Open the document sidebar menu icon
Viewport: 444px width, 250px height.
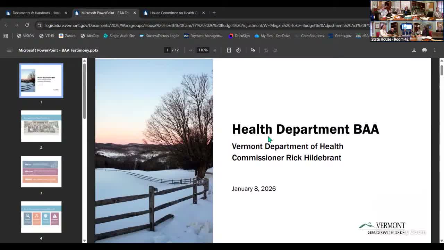(9, 50)
